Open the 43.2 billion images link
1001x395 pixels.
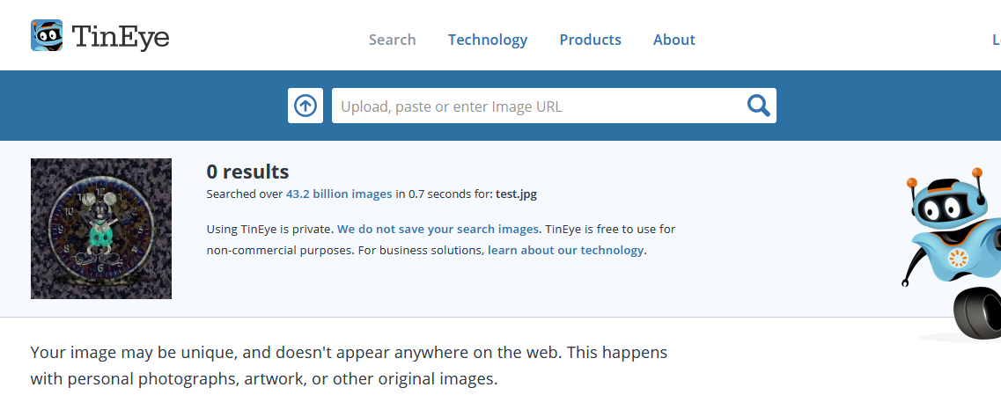(x=339, y=194)
